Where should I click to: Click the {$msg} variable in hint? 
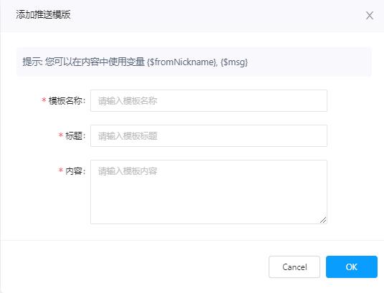(x=234, y=62)
